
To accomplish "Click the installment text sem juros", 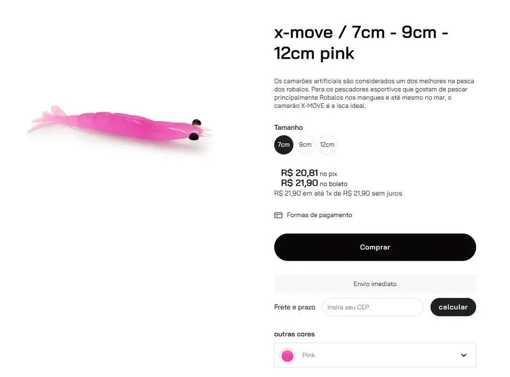I will [338, 193].
